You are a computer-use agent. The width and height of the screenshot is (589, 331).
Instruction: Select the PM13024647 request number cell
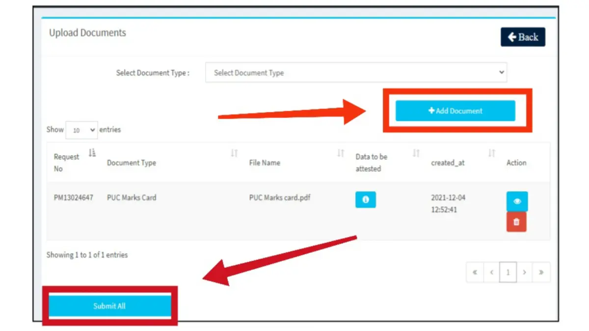tap(74, 198)
